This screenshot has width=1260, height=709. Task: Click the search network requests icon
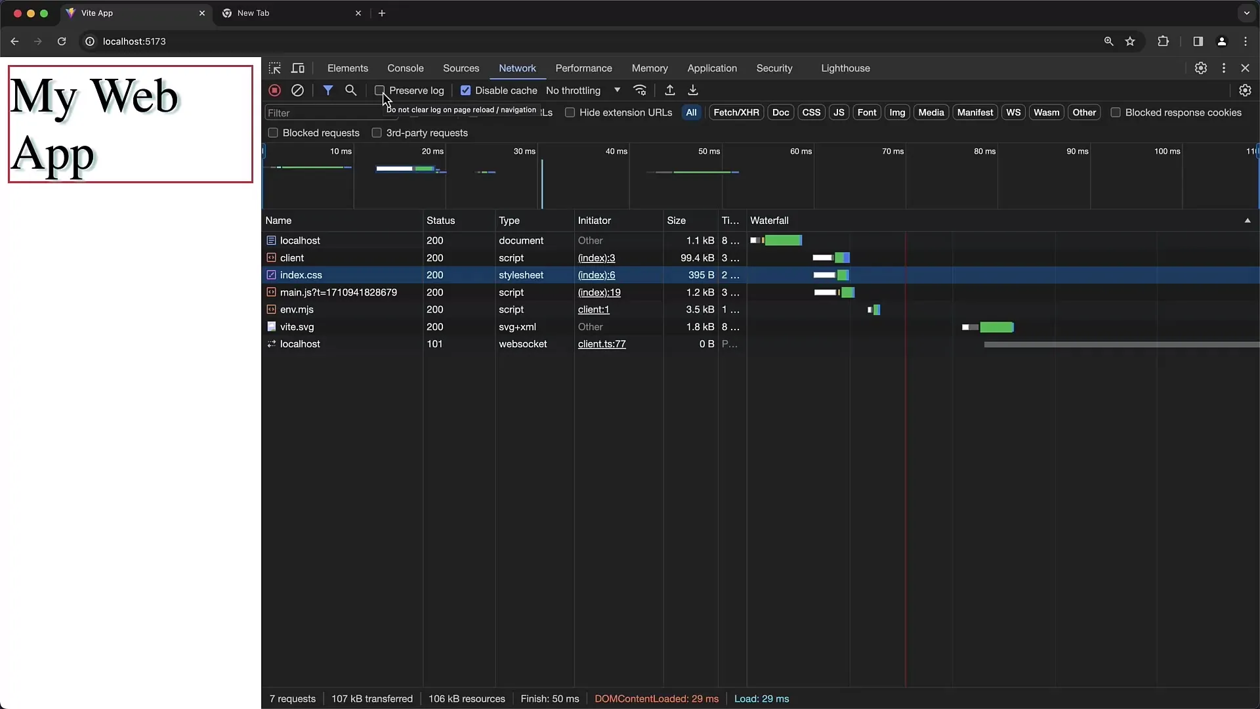coord(350,89)
